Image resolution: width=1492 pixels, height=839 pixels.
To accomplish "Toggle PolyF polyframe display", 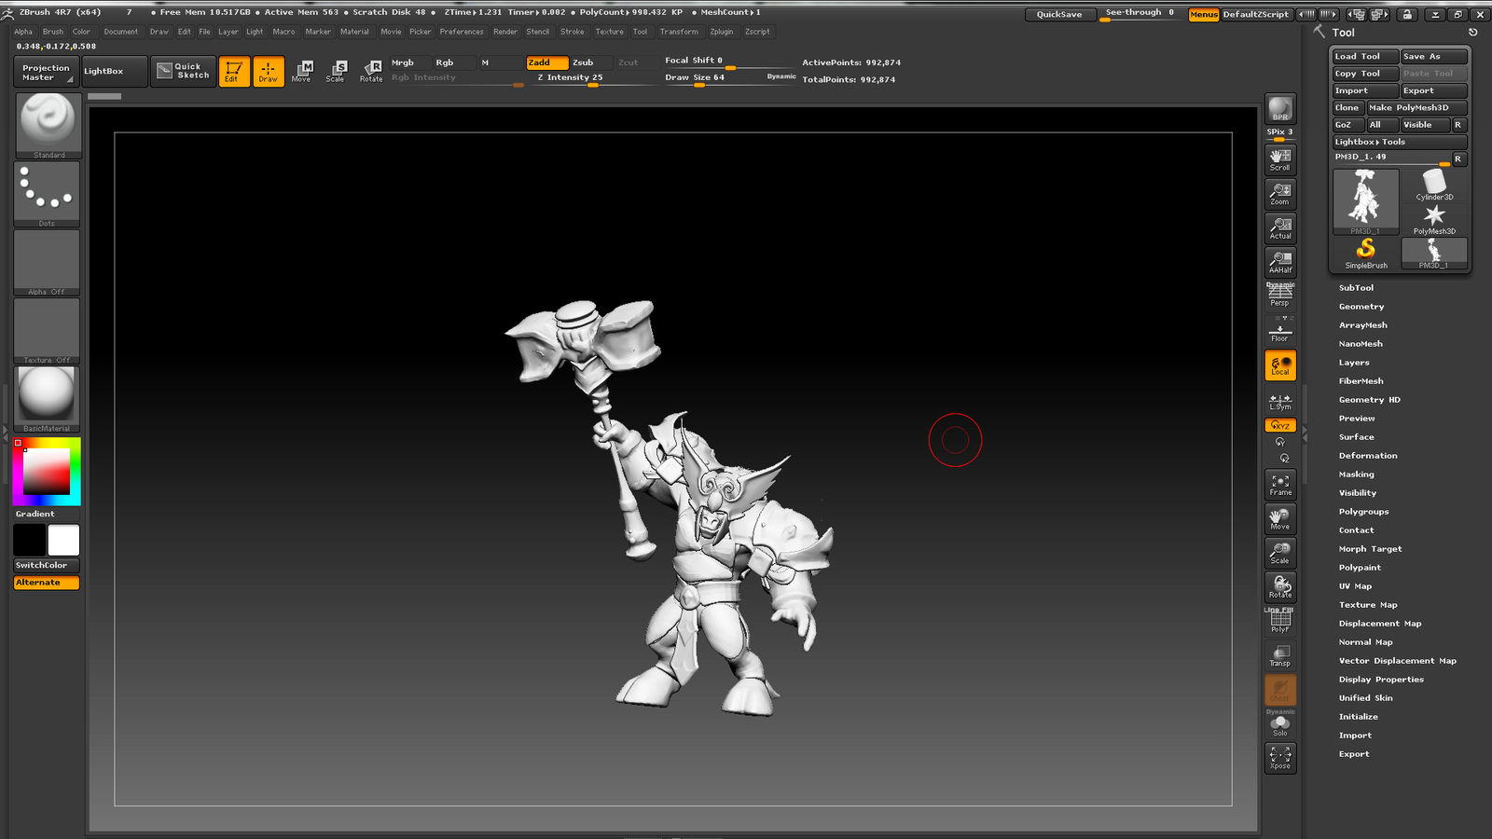I will click(1280, 621).
